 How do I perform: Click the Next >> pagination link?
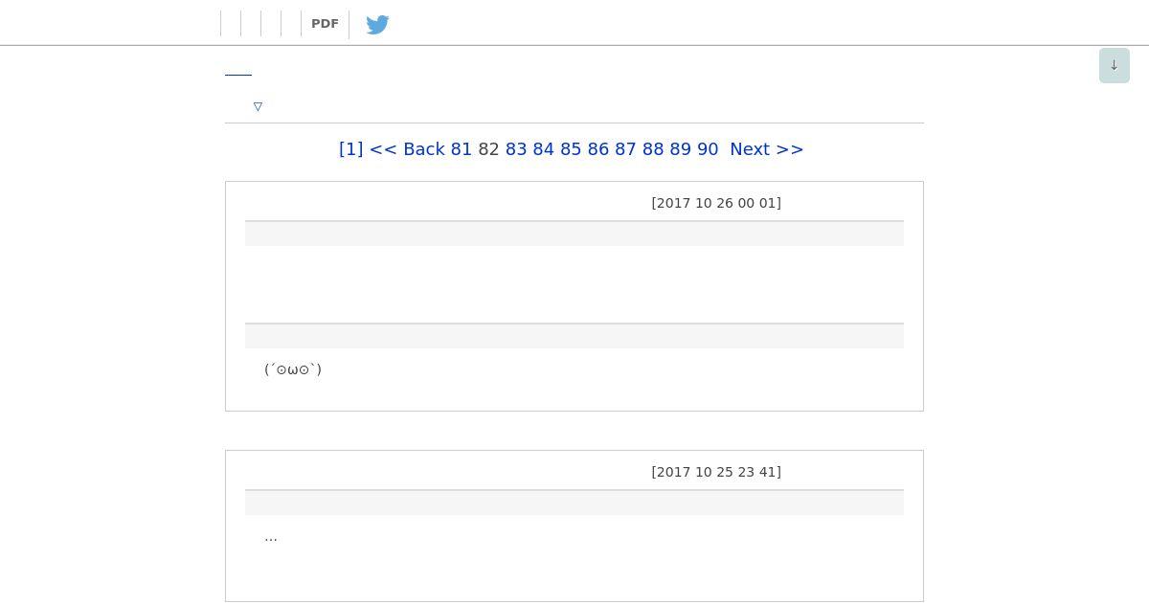(767, 149)
